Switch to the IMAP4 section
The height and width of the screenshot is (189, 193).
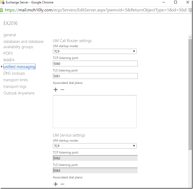point(9,60)
